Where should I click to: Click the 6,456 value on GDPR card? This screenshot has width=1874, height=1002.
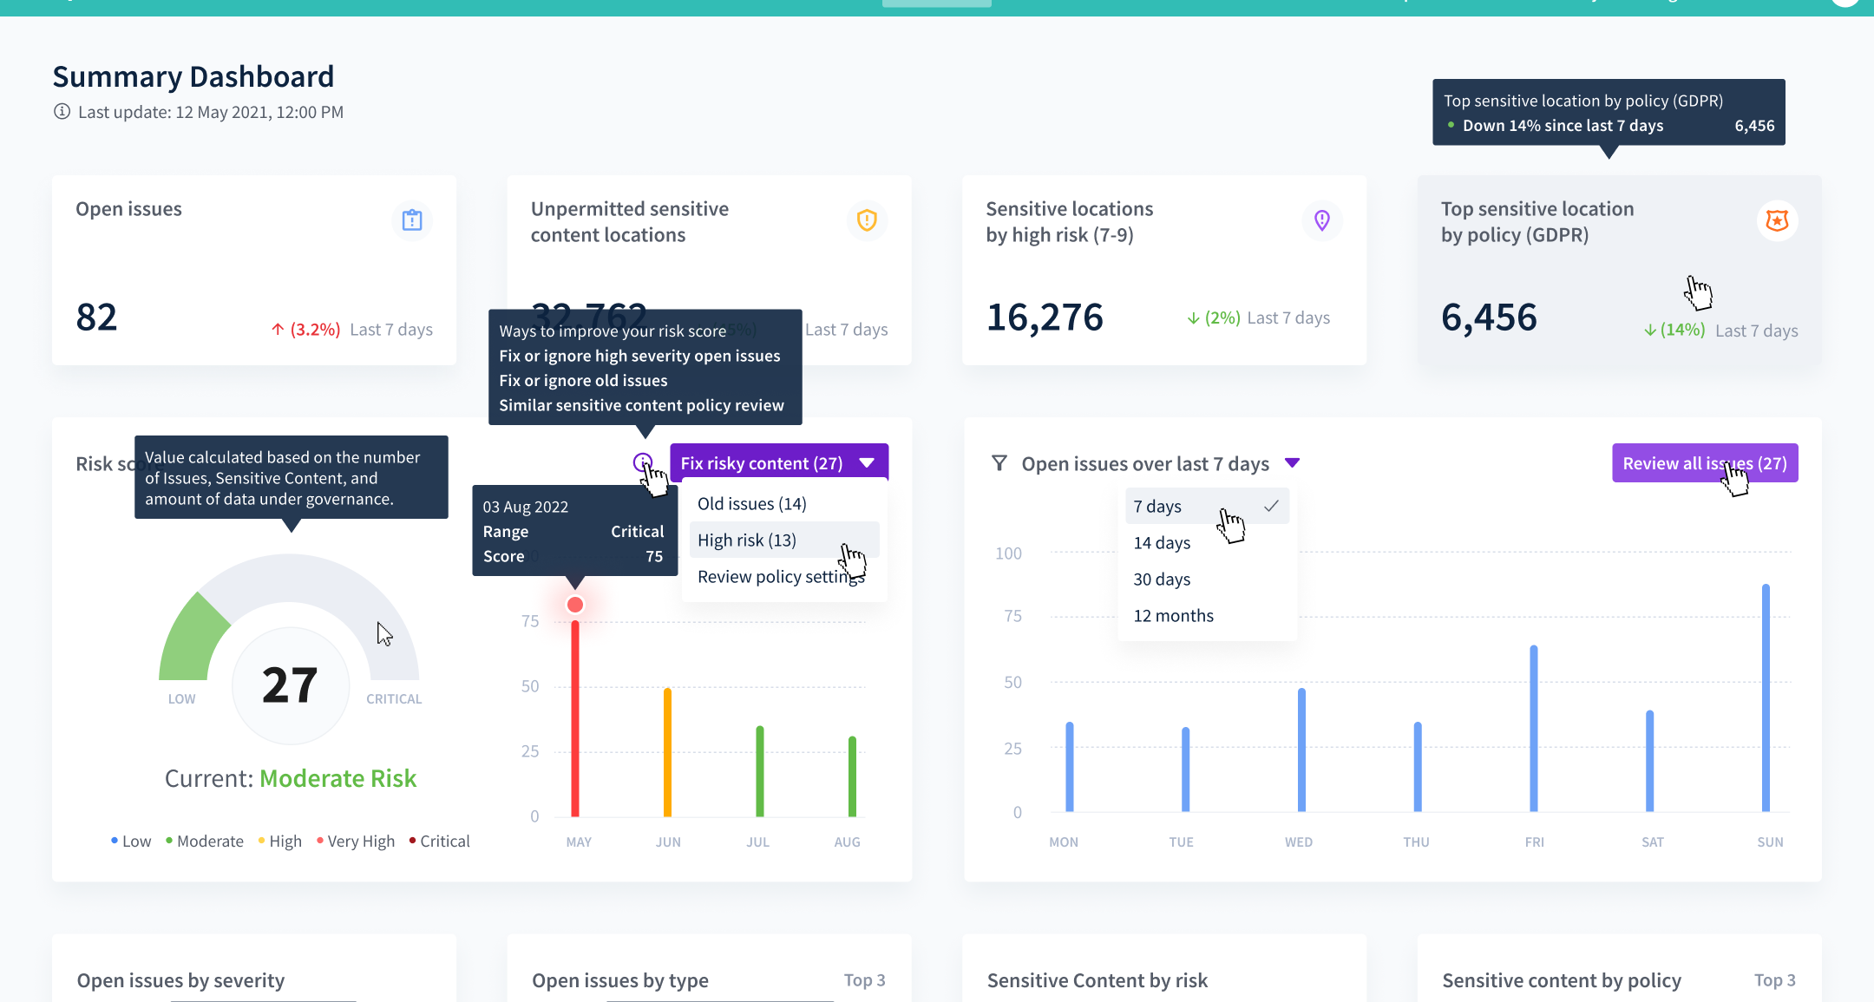pyautogui.click(x=1489, y=318)
